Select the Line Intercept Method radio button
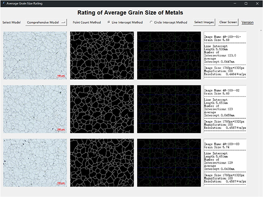Image resolution: width=263 pixels, height=197 pixels. click(x=125, y=22)
